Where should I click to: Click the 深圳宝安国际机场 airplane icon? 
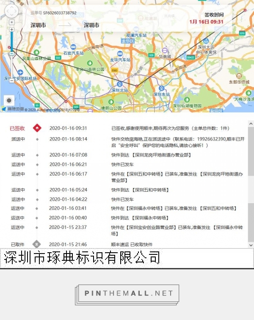click(20, 72)
